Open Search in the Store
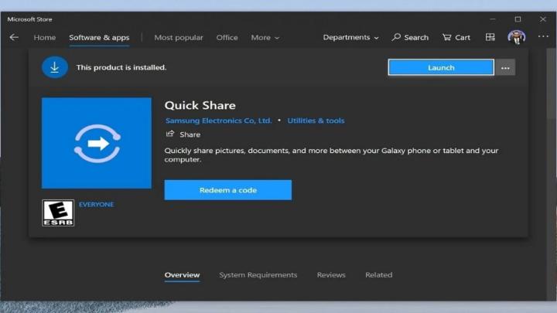This screenshot has width=557, height=313. click(410, 37)
